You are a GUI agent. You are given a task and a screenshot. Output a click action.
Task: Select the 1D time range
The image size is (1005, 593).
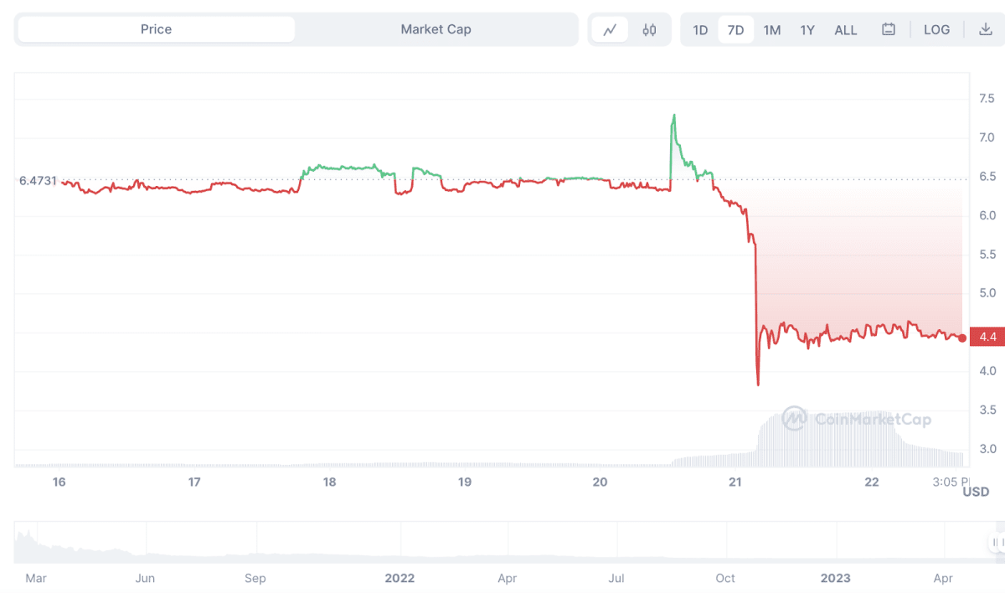coord(700,28)
